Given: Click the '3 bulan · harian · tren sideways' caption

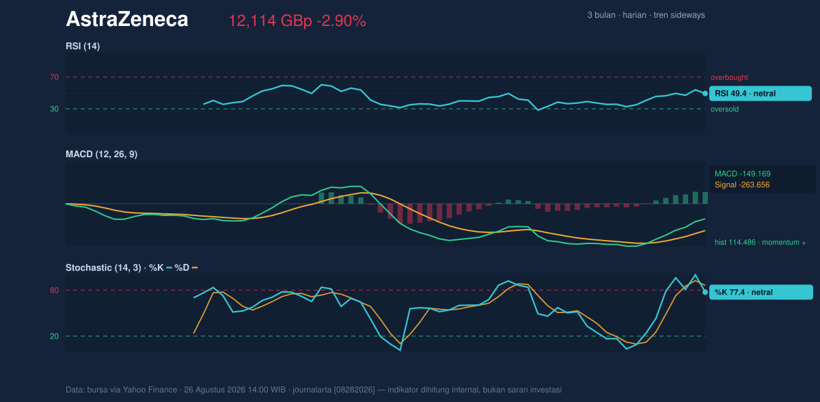Looking at the screenshot, I should pos(646,15).
